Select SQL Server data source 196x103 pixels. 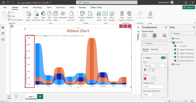(49, 16)
